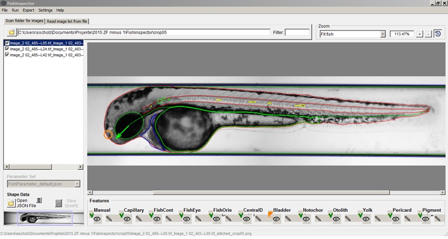Toggle Bladder feature visibility eye
448x239 pixels.
click(276, 219)
